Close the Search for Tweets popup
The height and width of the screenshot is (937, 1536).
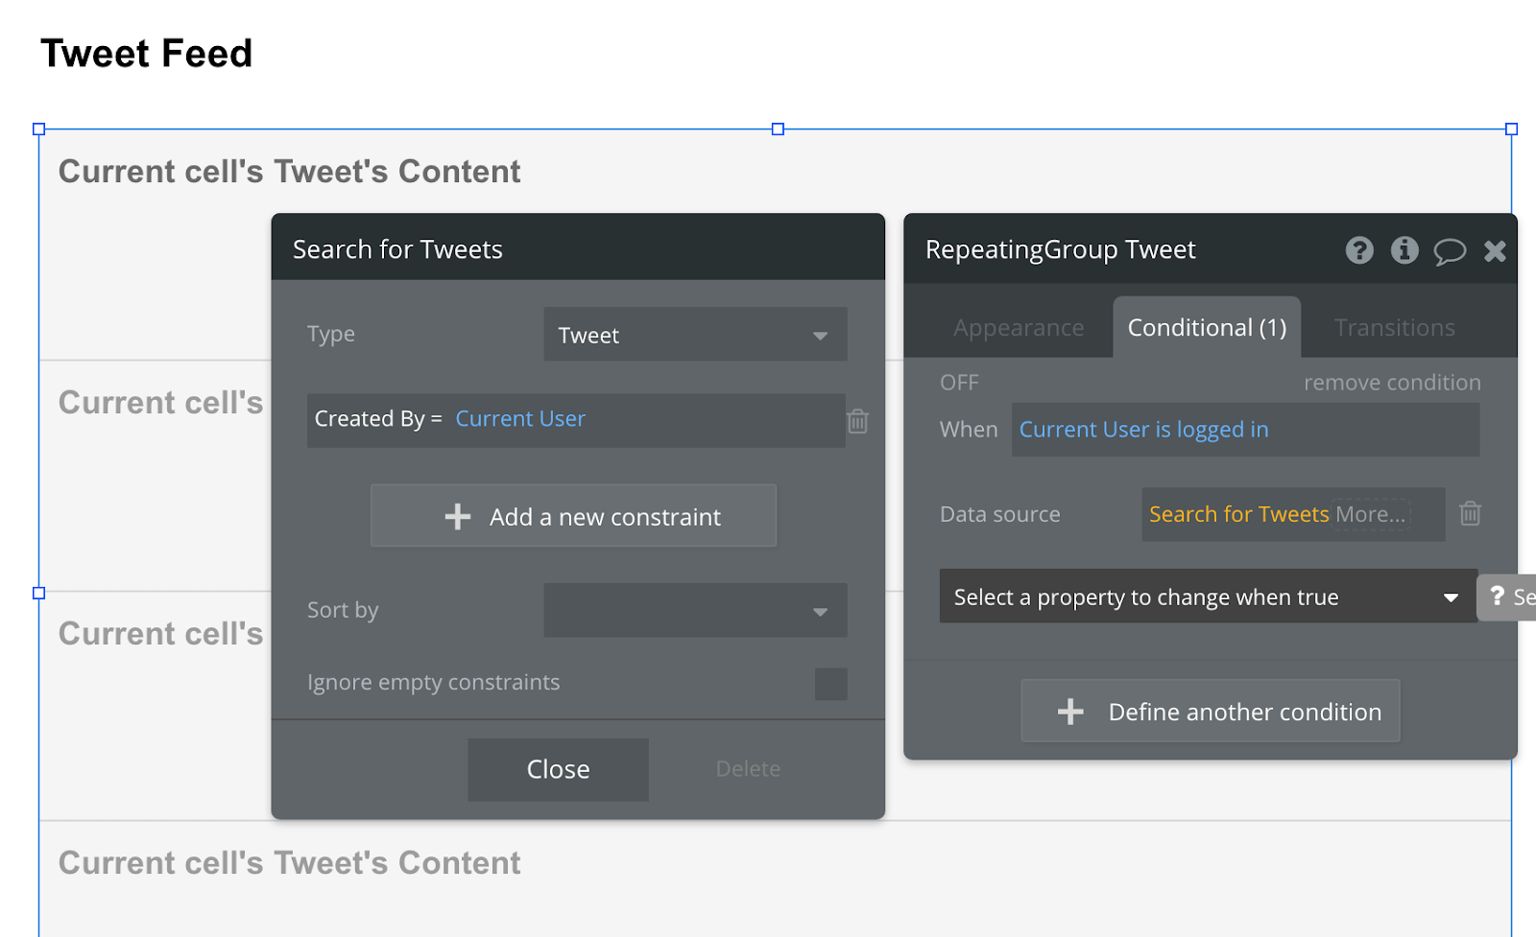(x=557, y=768)
